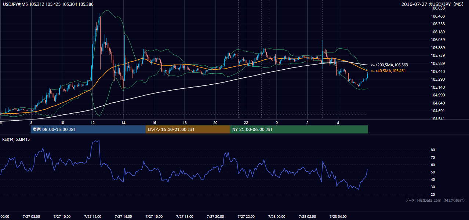Click the 106.488 price axis label
Screen dimensions: 469x220
tap(438, 16)
